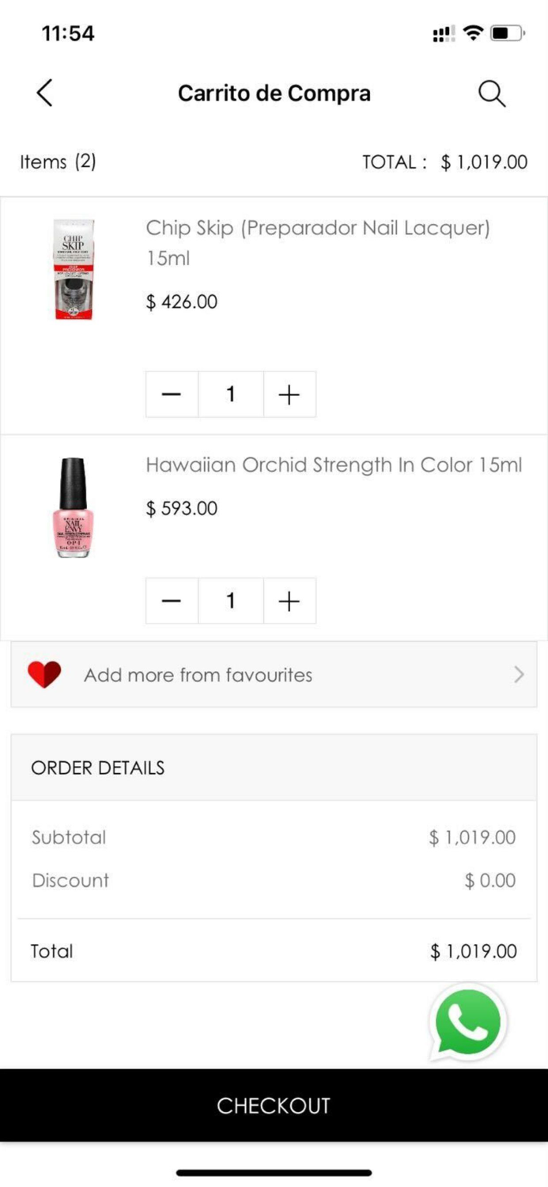Screen dimensions: 548x1187
Task: Open Chip Skip product thumbnail
Action: 74,269
